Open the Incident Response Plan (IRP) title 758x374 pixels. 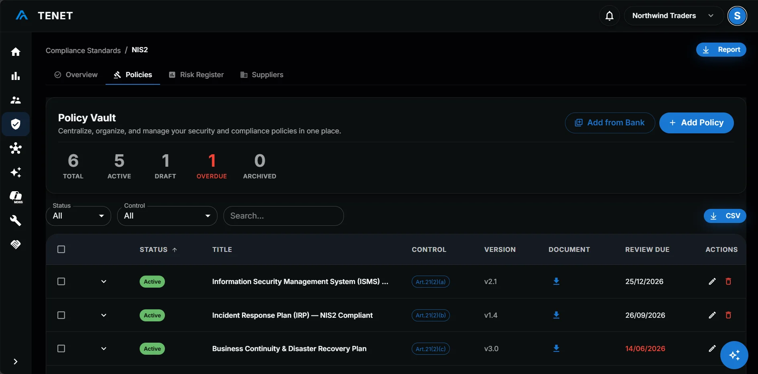click(293, 315)
